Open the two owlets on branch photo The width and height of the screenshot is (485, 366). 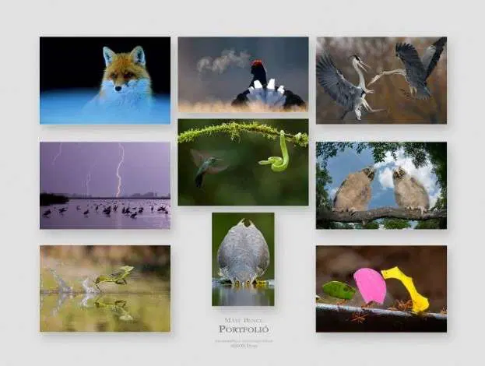(x=381, y=185)
